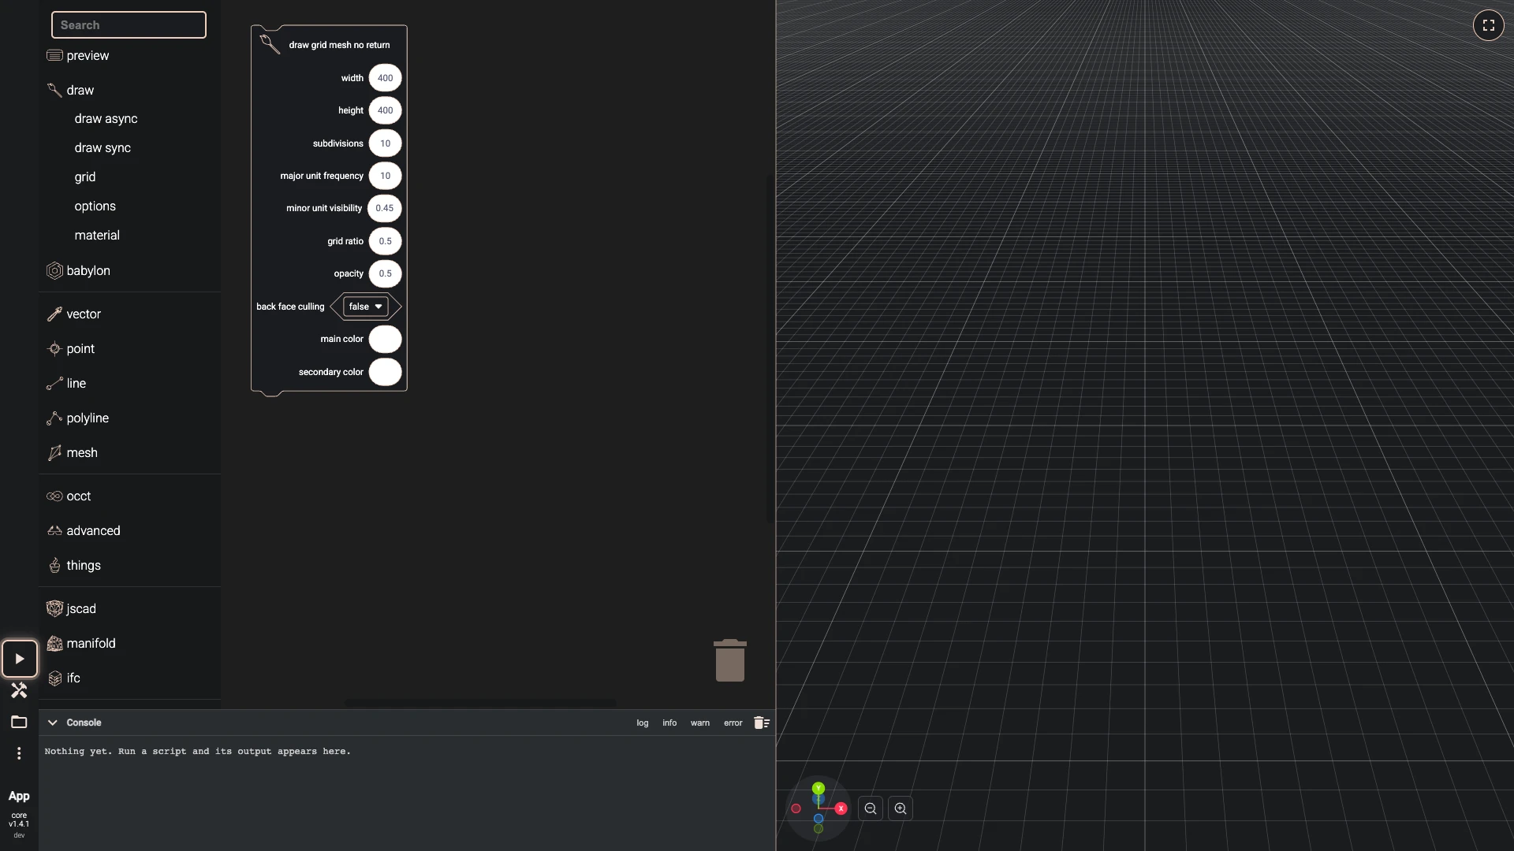Click the workspace horizontal scrollbar
Screen dimensions: 1514x851
coord(480,702)
